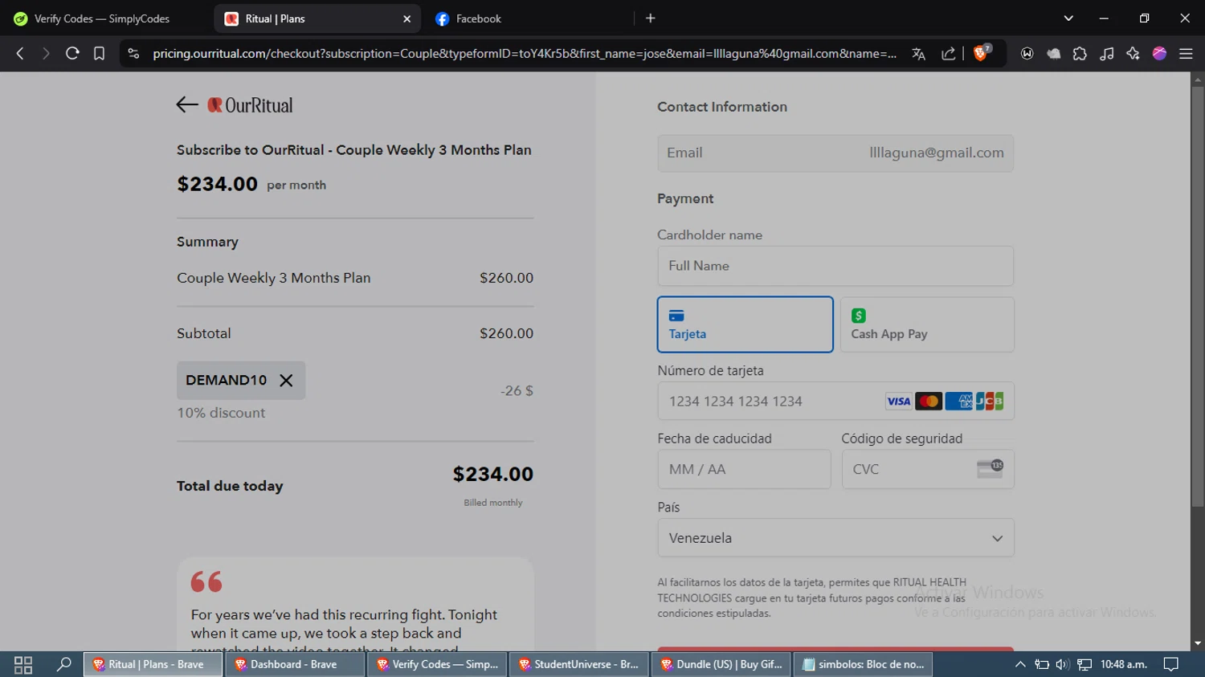Click the 'Billed monthly' text
The image size is (1205, 677).
coord(493,503)
